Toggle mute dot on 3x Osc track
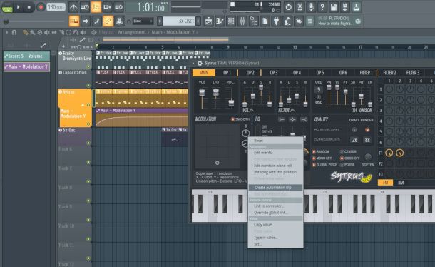This screenshot has width=435, height=267. (x=88, y=143)
